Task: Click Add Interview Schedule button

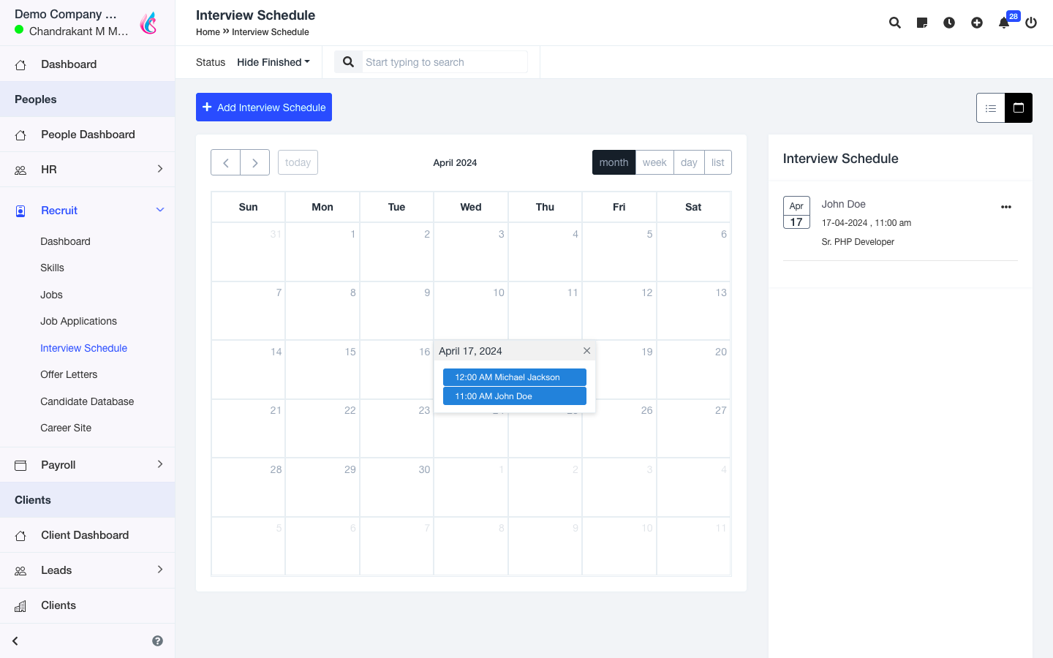Action: click(x=264, y=107)
